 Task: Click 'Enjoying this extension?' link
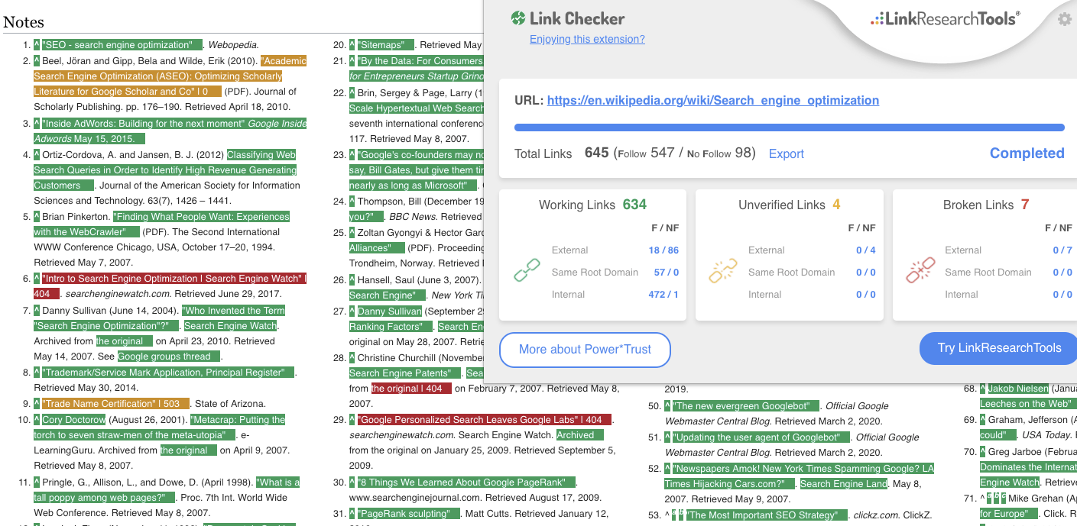(x=587, y=39)
